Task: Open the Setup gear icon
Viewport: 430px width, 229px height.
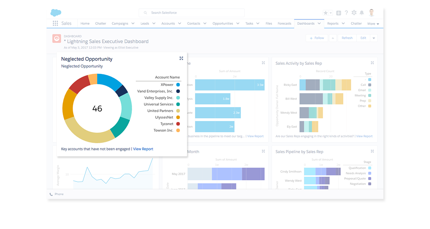Action: 354,13
